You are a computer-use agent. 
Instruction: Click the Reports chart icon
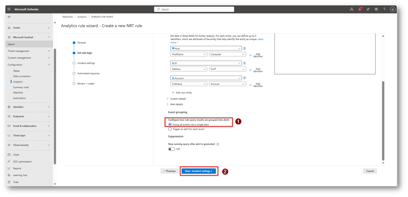click(9, 169)
